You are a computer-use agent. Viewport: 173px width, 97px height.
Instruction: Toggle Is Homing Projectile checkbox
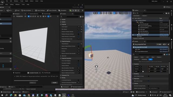point(78,80)
